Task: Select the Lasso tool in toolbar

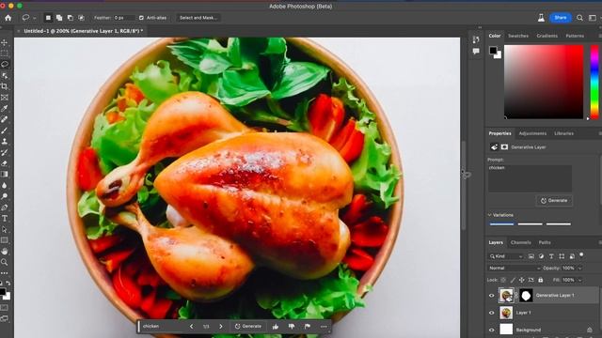Action: 5,65
